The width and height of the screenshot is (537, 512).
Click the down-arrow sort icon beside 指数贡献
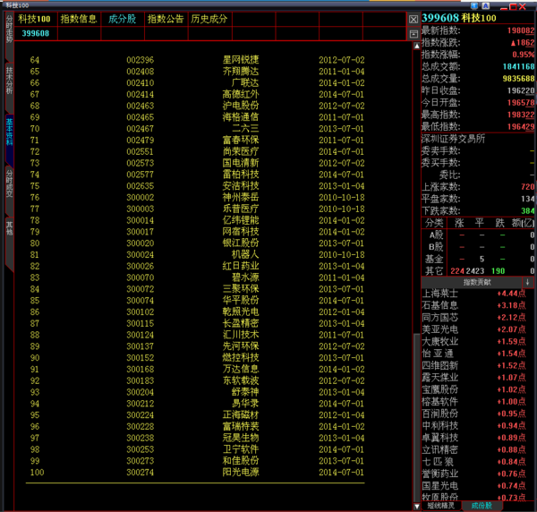(527, 281)
